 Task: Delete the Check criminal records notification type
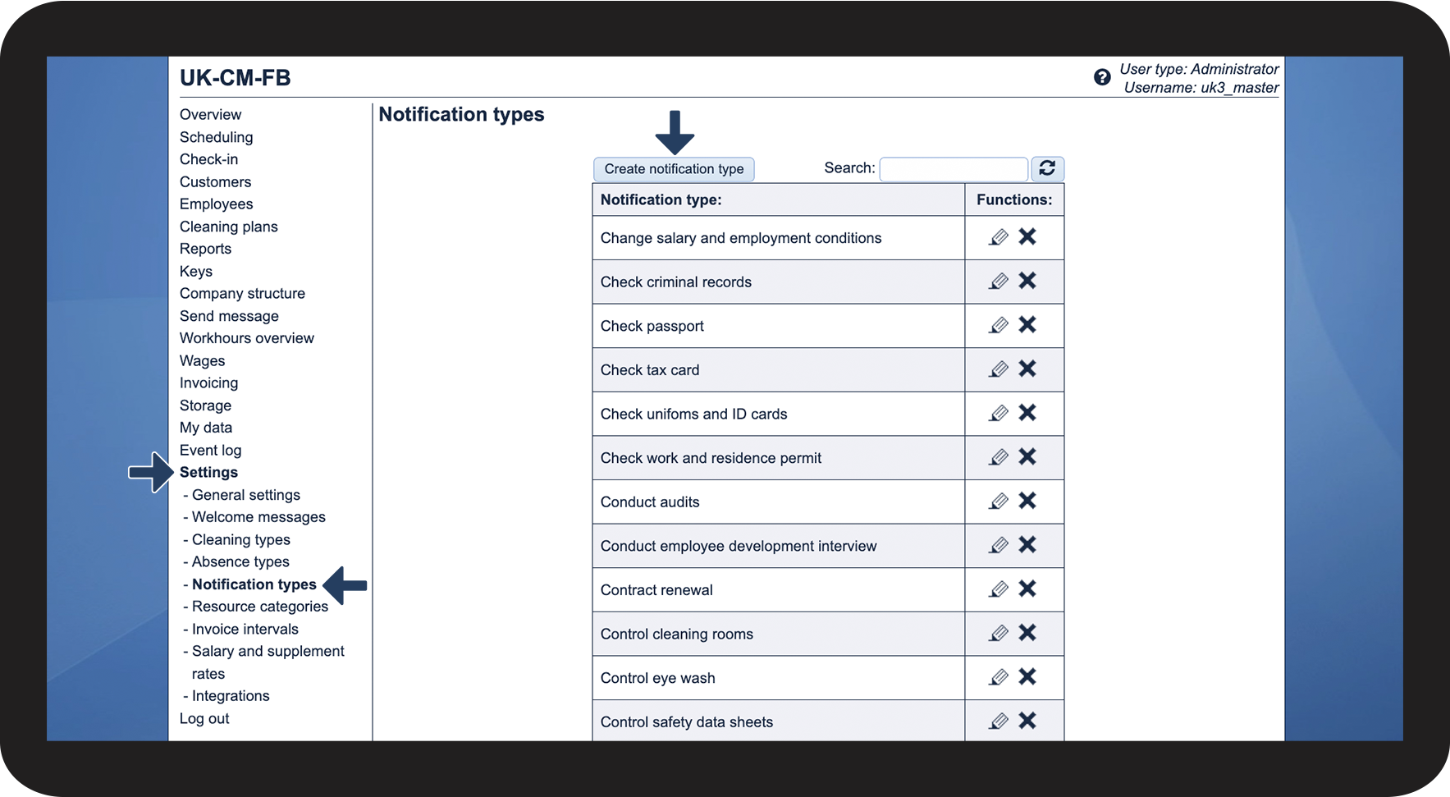tap(1027, 281)
